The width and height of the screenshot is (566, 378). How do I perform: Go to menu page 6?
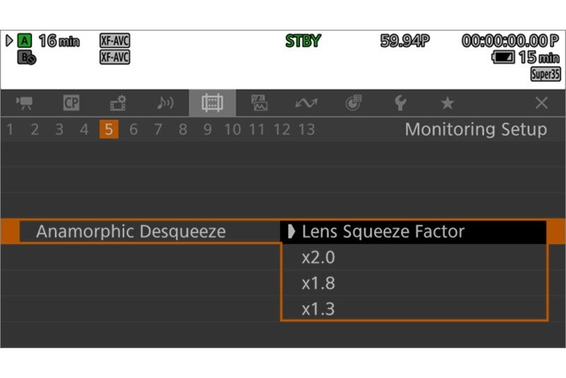pos(134,130)
